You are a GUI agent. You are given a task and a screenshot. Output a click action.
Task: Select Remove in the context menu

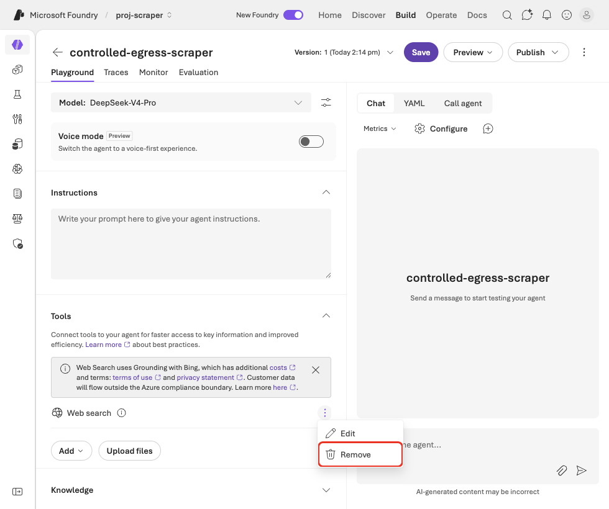tap(360, 454)
